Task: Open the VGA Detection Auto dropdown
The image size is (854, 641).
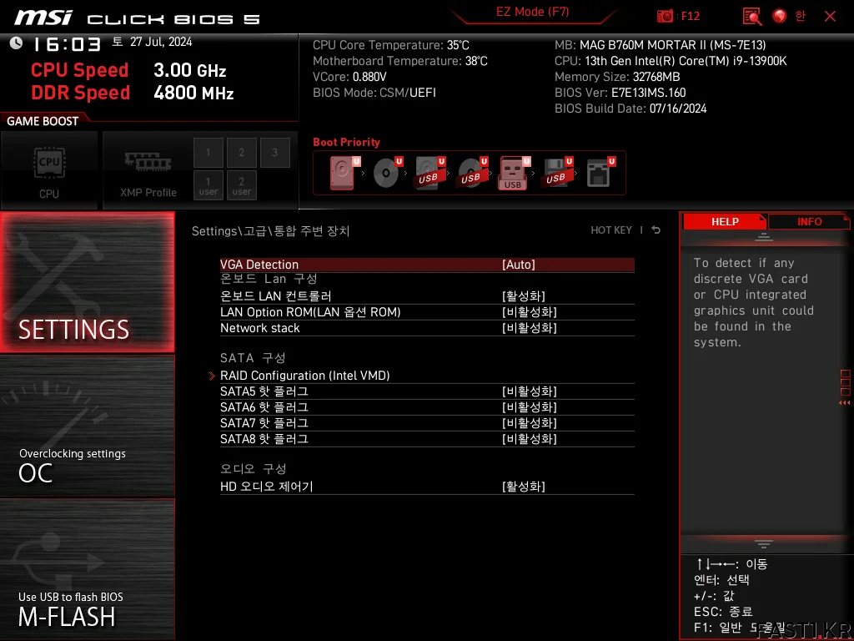Action: coord(519,265)
